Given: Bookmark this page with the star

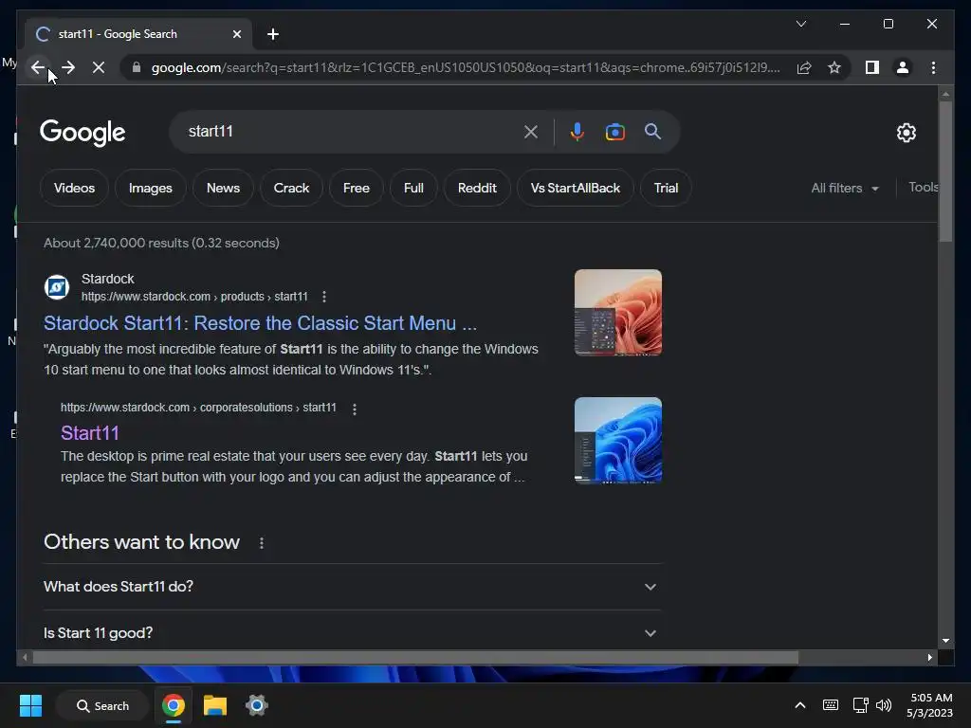Looking at the screenshot, I should (x=834, y=67).
